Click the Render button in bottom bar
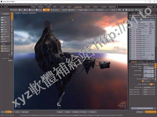The image size is (157, 117). 67,112
